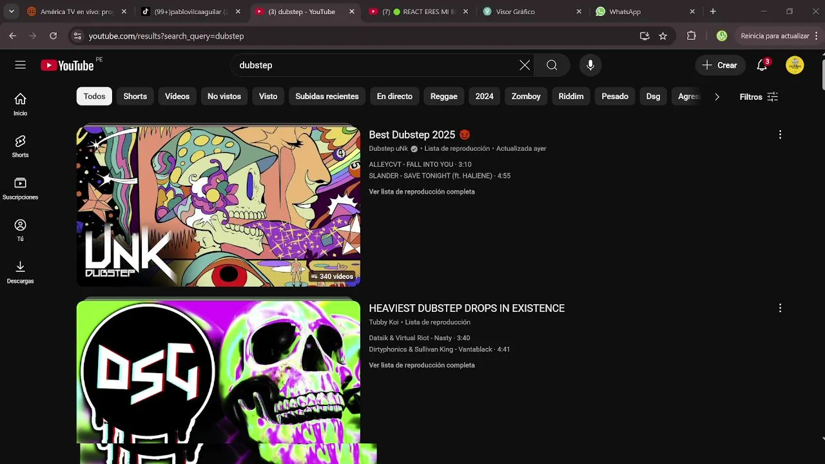The image size is (825, 464).
Task: Select the Todos filter chip
Action: pos(94,96)
